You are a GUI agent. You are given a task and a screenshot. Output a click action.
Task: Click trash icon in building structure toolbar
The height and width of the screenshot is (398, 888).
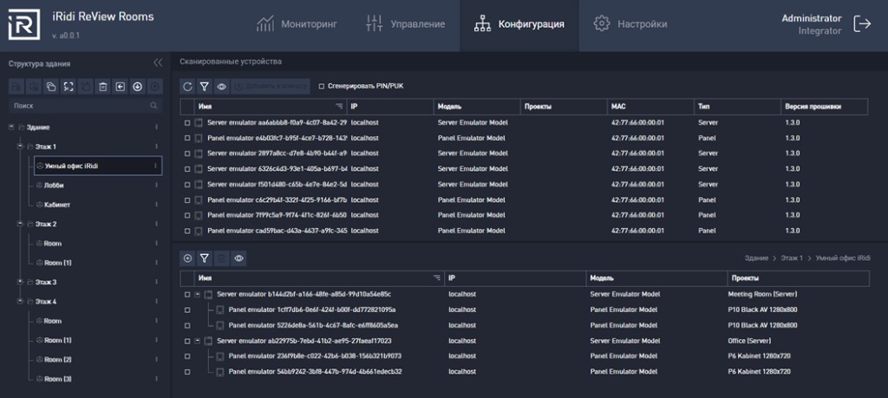102,87
